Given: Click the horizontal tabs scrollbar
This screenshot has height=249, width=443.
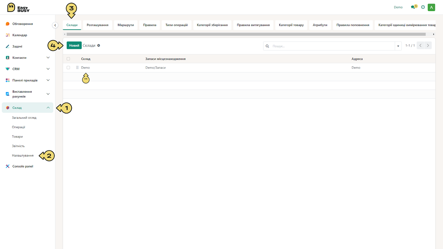Looking at the screenshot, I should [246, 34].
